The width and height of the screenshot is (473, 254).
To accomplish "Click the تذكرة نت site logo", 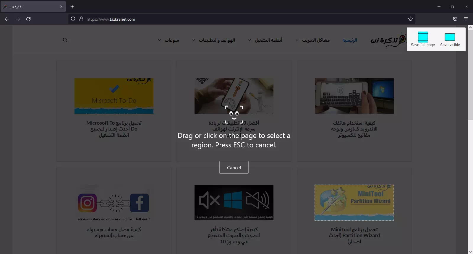I will tap(388, 40).
